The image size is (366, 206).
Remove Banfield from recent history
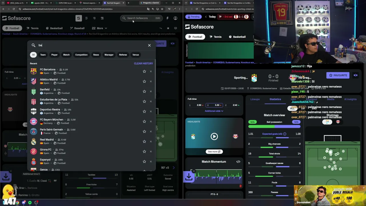coord(151,91)
